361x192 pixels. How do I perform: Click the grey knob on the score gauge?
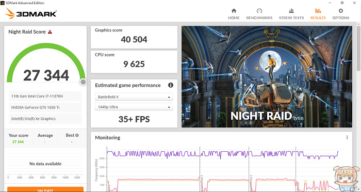[83, 82]
